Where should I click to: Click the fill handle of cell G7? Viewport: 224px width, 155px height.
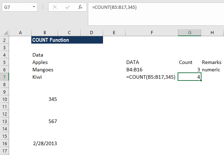click(x=201, y=80)
